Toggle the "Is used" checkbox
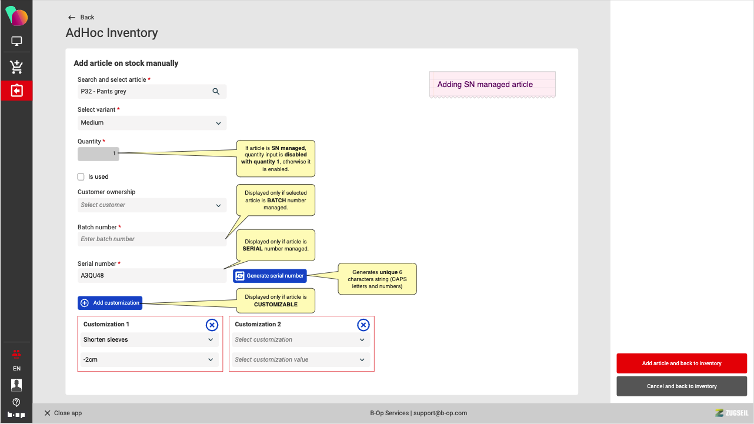The image size is (754, 424). 81,177
